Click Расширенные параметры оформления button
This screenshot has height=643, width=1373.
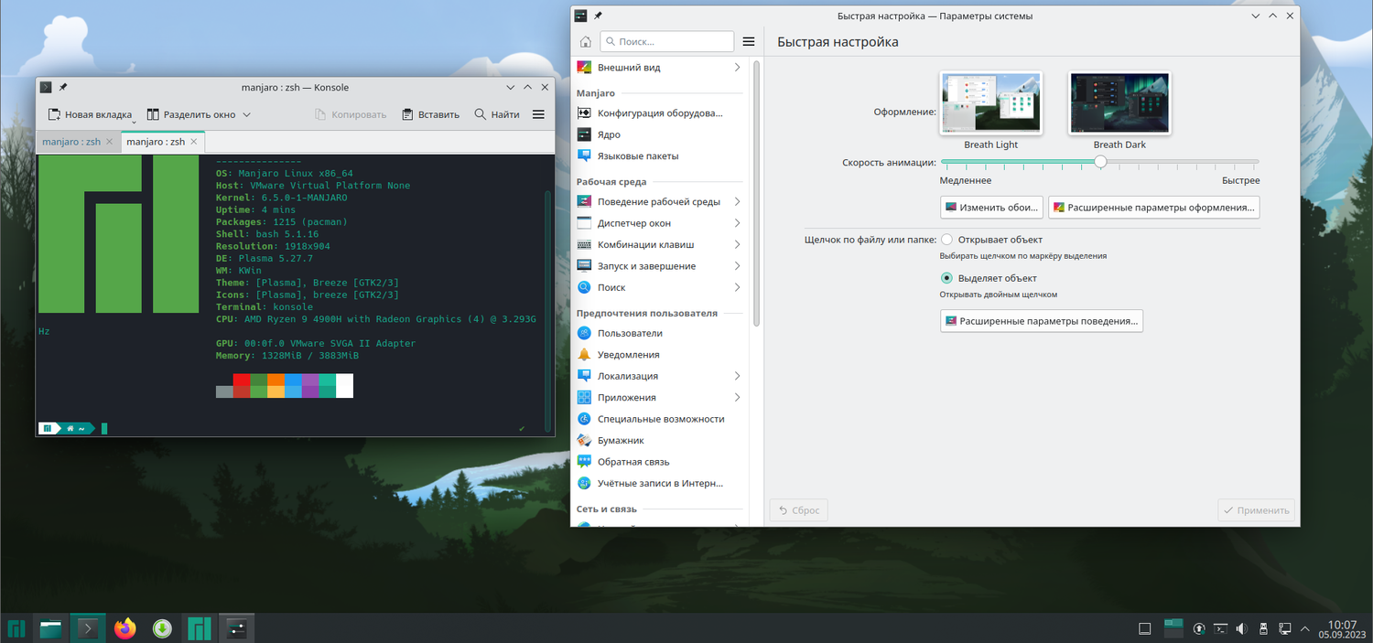tap(1153, 208)
